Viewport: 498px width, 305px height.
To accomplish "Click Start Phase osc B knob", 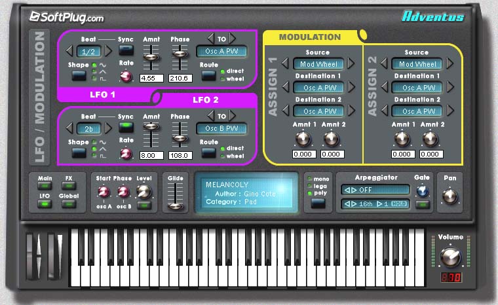I will pos(123,191).
